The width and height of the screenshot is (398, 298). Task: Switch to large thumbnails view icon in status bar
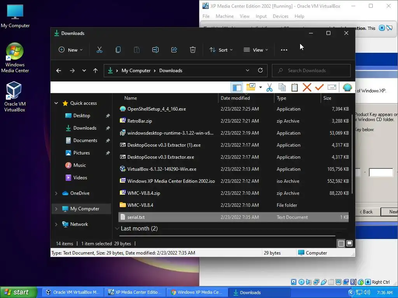pyautogui.click(x=349, y=244)
